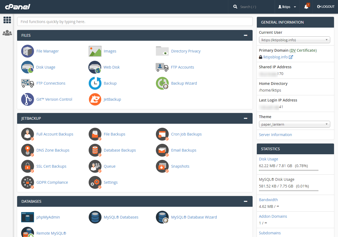Click the Git Version Control icon
This screenshot has height=237, width=338.
(28, 99)
